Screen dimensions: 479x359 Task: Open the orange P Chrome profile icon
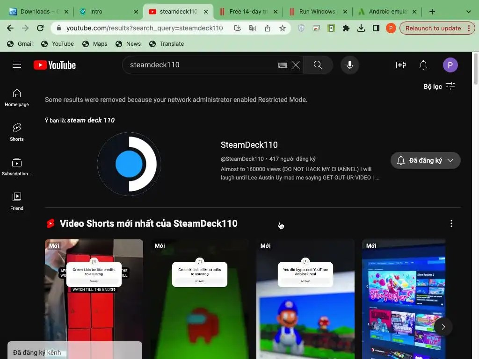click(x=391, y=28)
